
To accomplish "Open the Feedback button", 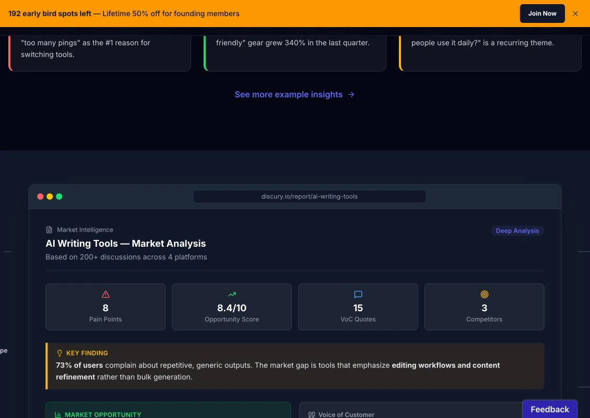I will tap(550, 409).
